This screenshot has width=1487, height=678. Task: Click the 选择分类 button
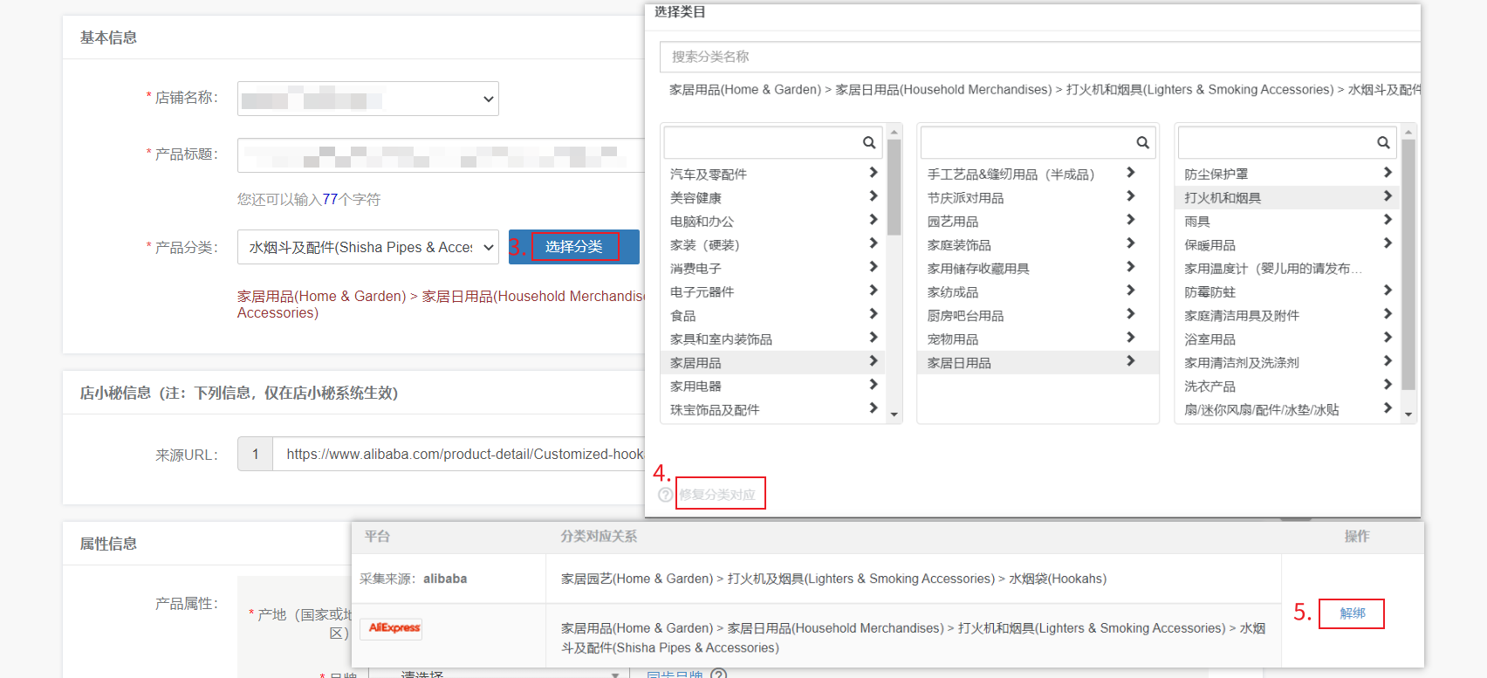(x=574, y=247)
